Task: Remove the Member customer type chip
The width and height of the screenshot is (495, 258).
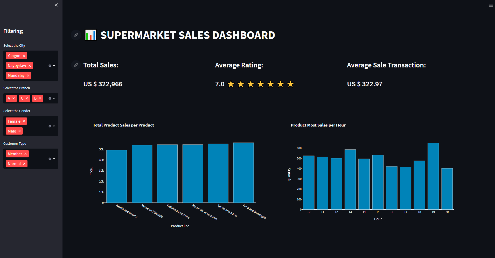Action: (x=26, y=154)
